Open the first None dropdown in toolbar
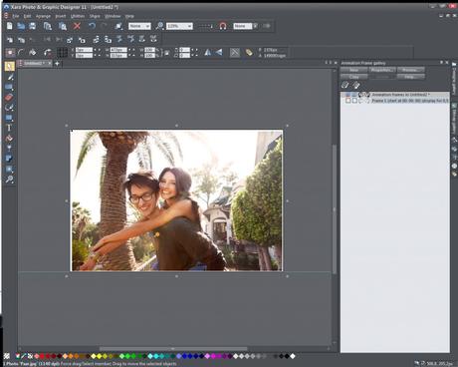 [139, 26]
